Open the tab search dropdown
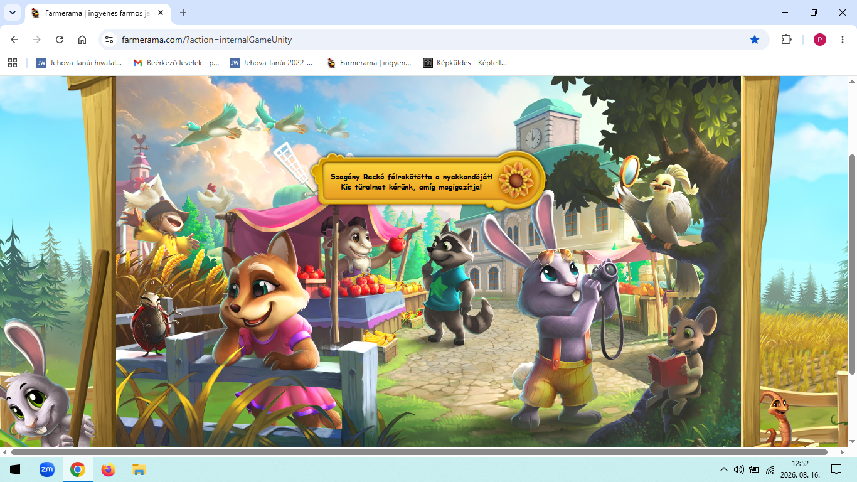857x482 pixels. coord(12,13)
